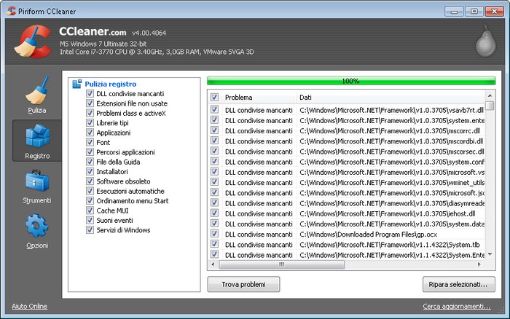The image size is (510, 319).
Task: Click Cerca aggiornamenti link
Action: click(x=456, y=306)
